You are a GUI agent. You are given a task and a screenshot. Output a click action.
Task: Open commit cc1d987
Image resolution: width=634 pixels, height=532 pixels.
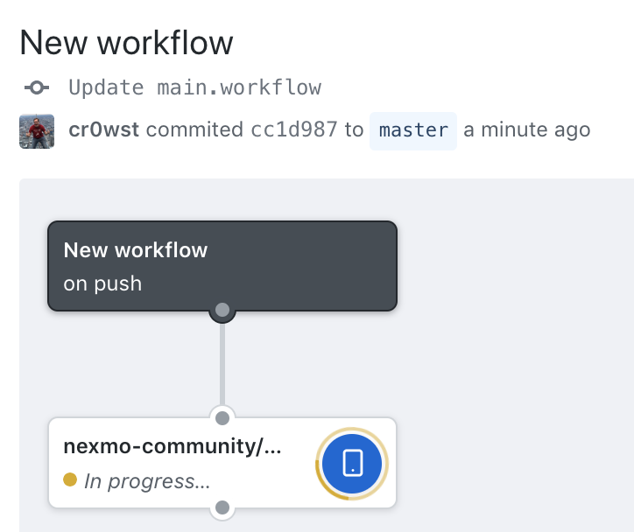point(294,129)
